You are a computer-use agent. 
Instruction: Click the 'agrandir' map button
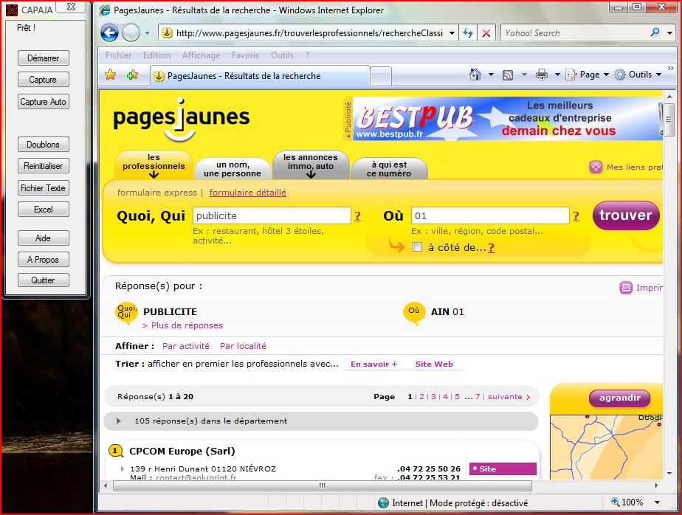pyautogui.click(x=620, y=398)
